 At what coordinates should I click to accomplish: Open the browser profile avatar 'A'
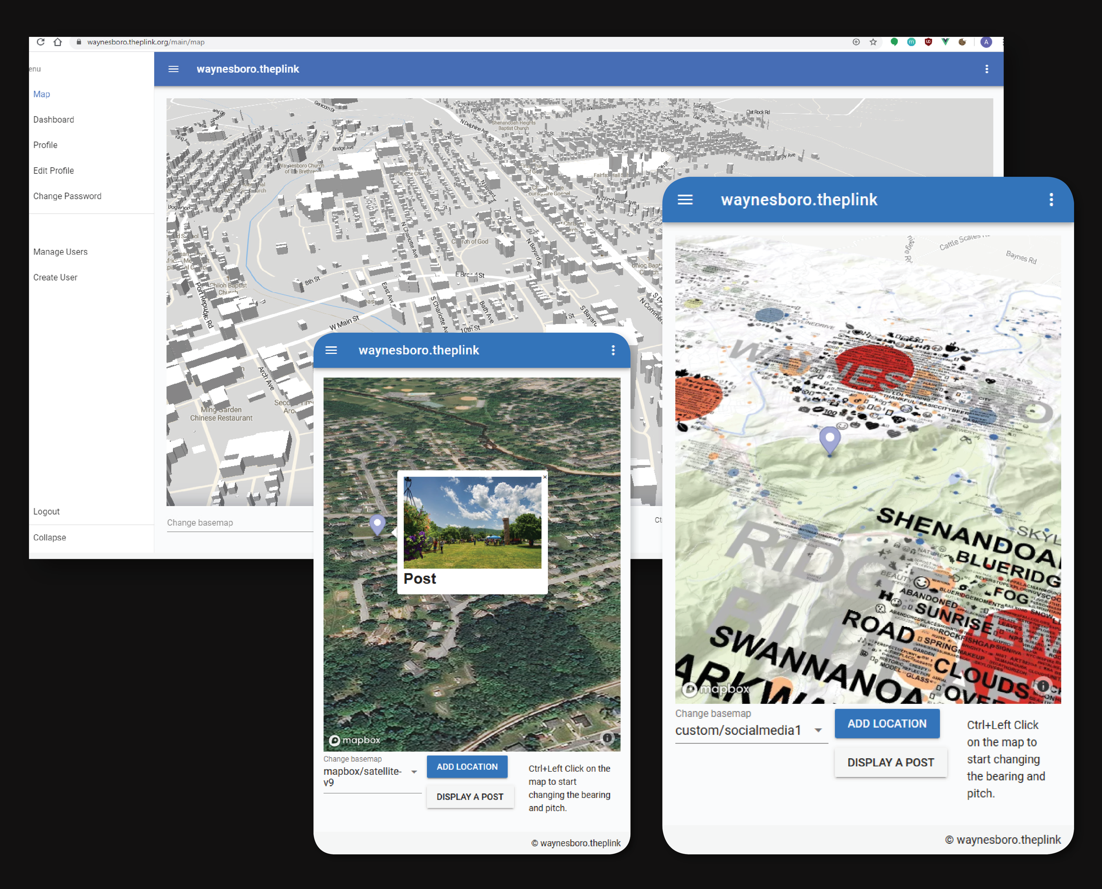coord(986,42)
